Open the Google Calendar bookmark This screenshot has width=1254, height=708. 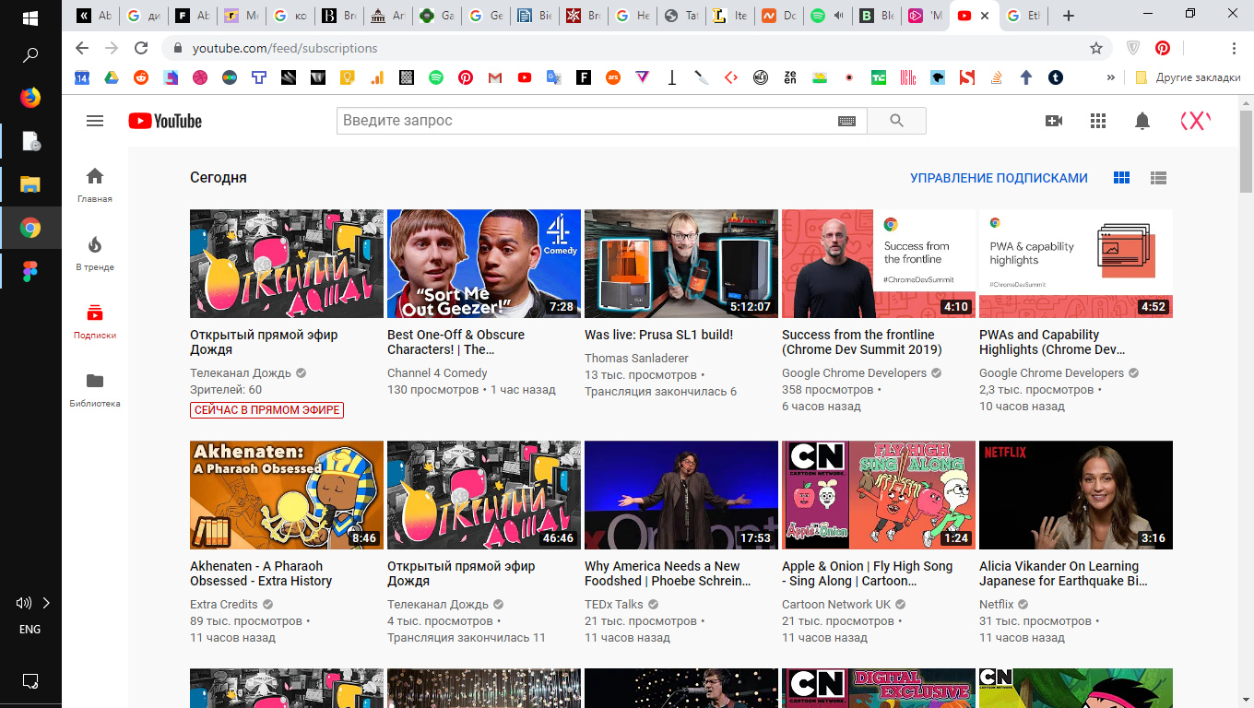point(82,78)
